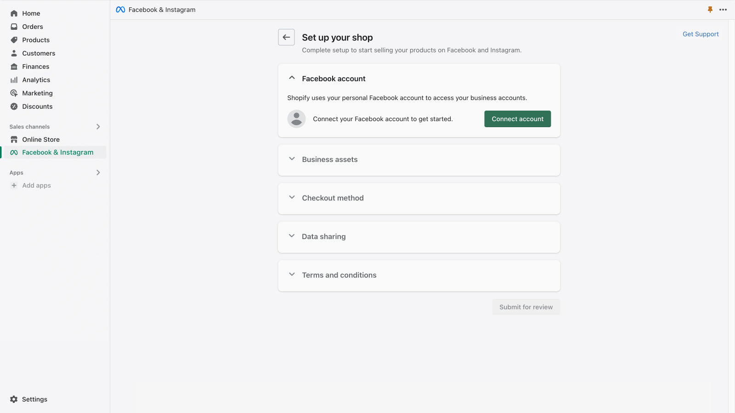Click Add apps in the sidebar
This screenshot has height=413, width=735.
(x=36, y=185)
